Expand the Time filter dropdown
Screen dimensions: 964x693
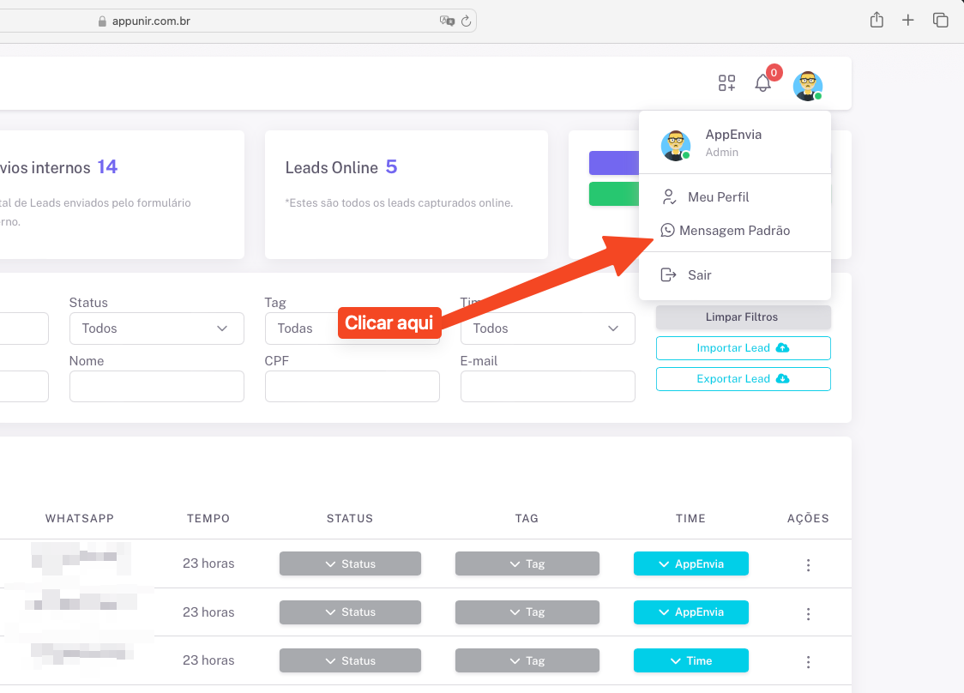pyautogui.click(x=547, y=328)
